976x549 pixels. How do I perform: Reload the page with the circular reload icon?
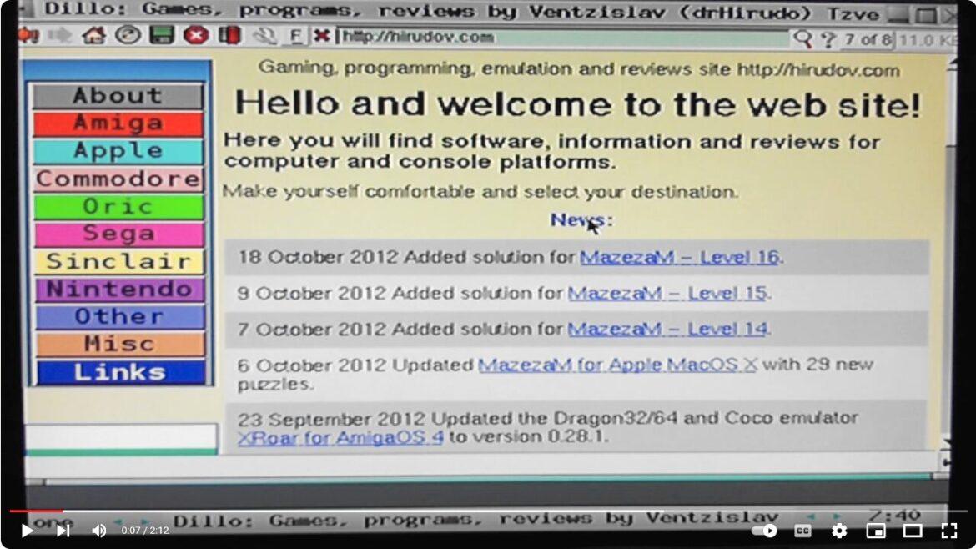[x=127, y=37]
